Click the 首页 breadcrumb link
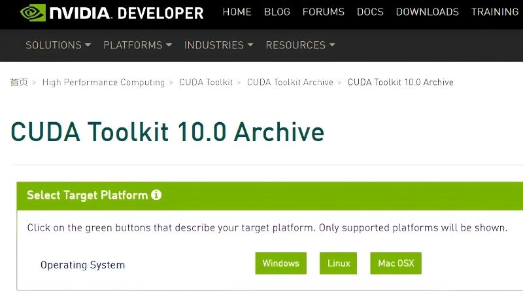 [x=19, y=82]
